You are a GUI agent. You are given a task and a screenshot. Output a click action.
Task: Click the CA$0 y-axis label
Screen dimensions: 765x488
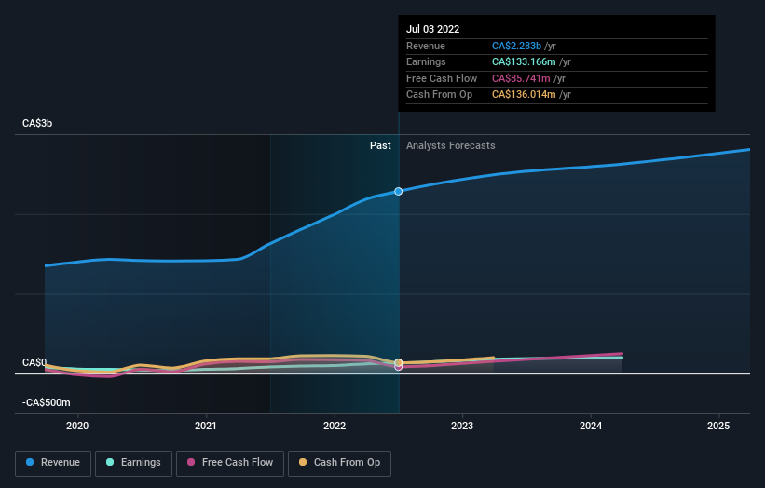[x=34, y=362]
